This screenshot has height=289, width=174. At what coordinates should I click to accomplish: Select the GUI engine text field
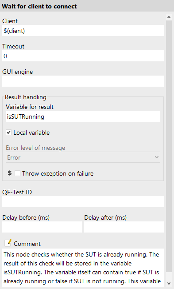click(x=83, y=81)
